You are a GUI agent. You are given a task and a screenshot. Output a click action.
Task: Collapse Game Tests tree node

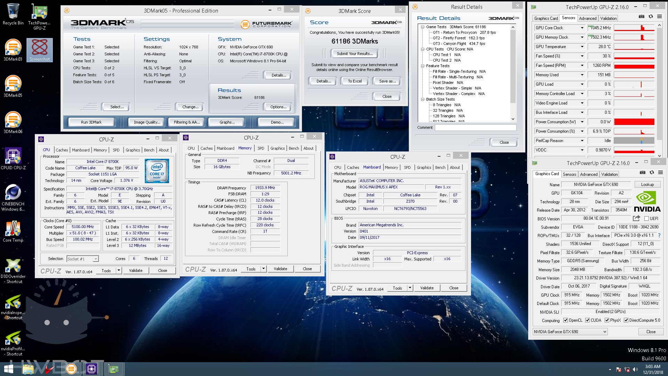(x=422, y=27)
